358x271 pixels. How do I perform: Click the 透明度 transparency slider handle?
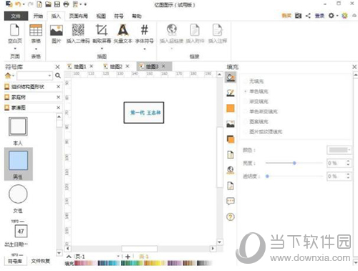pos(267,176)
